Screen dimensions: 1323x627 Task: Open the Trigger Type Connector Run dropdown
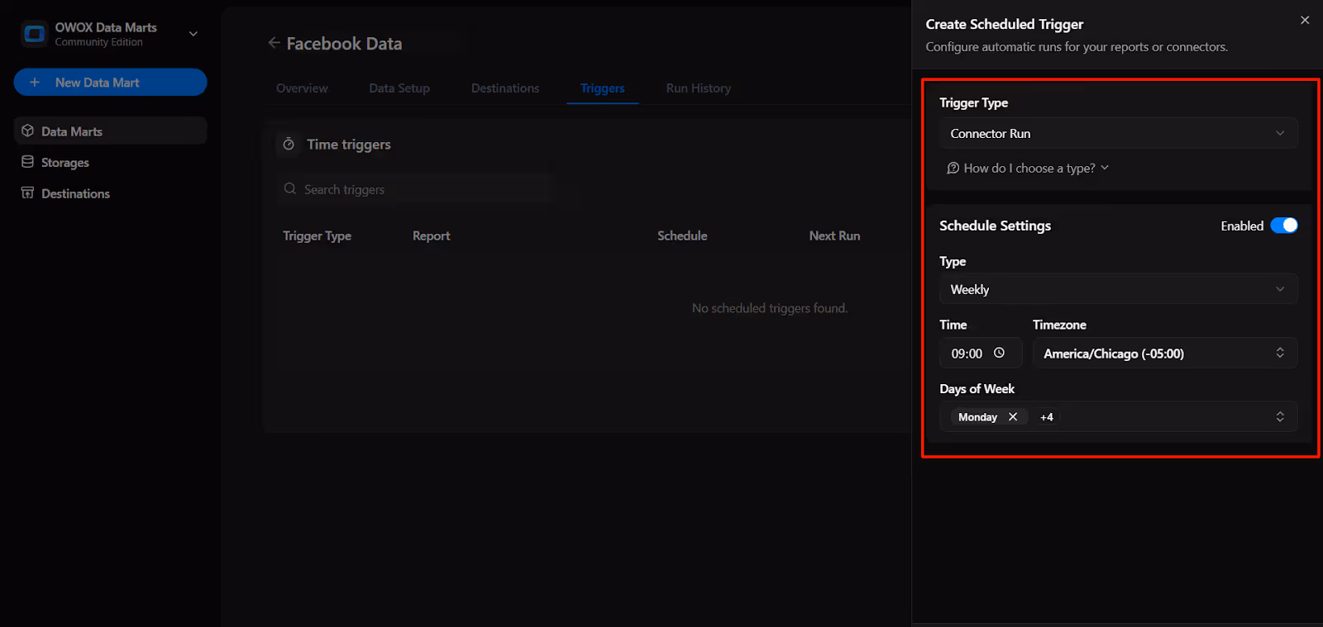point(1118,133)
